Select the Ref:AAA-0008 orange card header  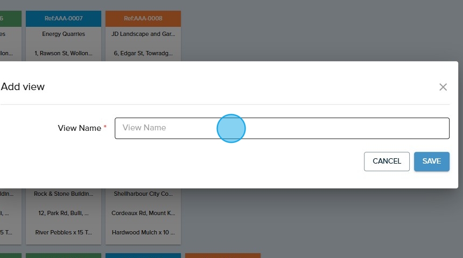(143, 18)
